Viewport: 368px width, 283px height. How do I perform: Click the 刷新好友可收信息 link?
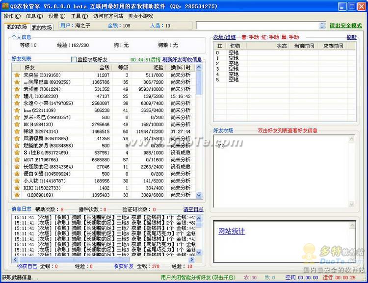(182, 60)
